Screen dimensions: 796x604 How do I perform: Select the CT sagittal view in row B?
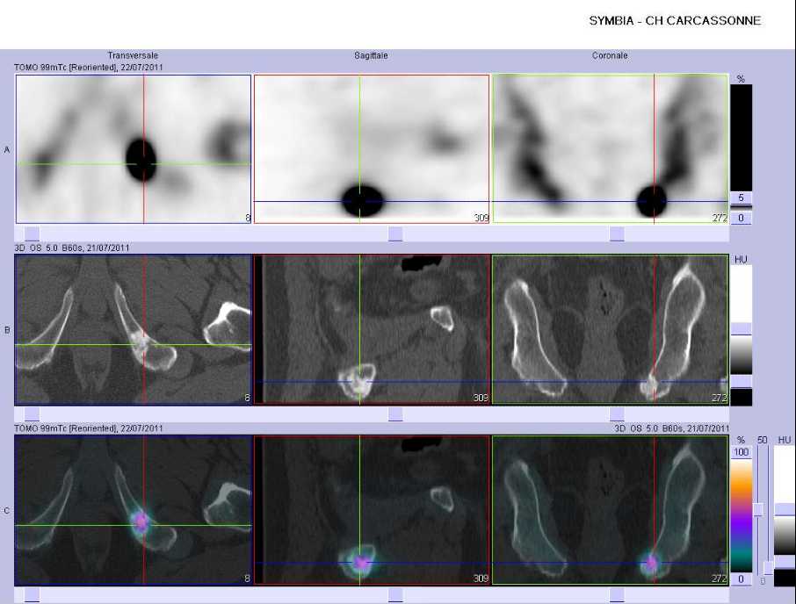372,329
